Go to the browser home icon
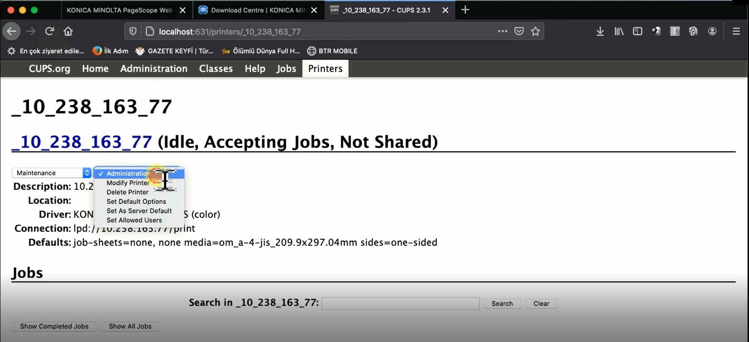The height and width of the screenshot is (342, 749). 68,31
